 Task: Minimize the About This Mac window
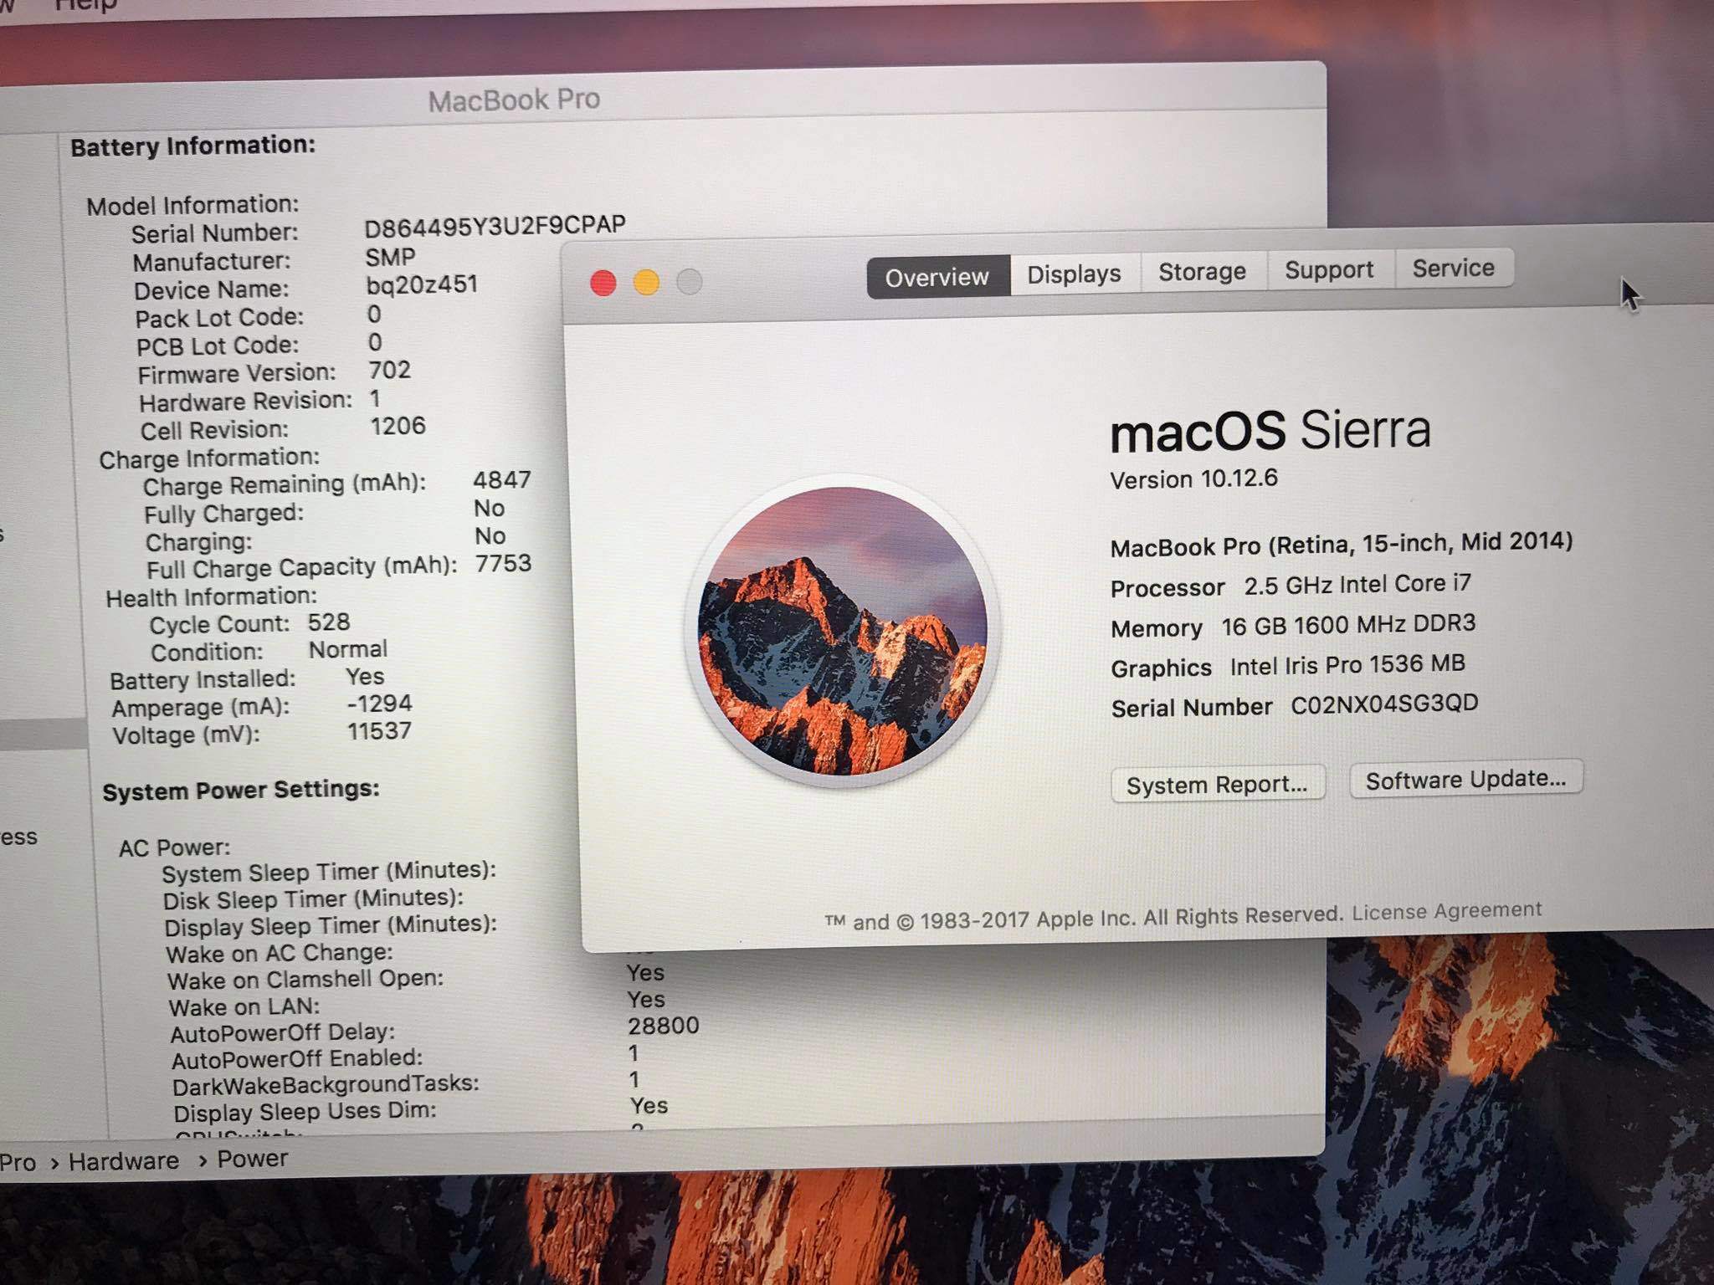point(646,283)
